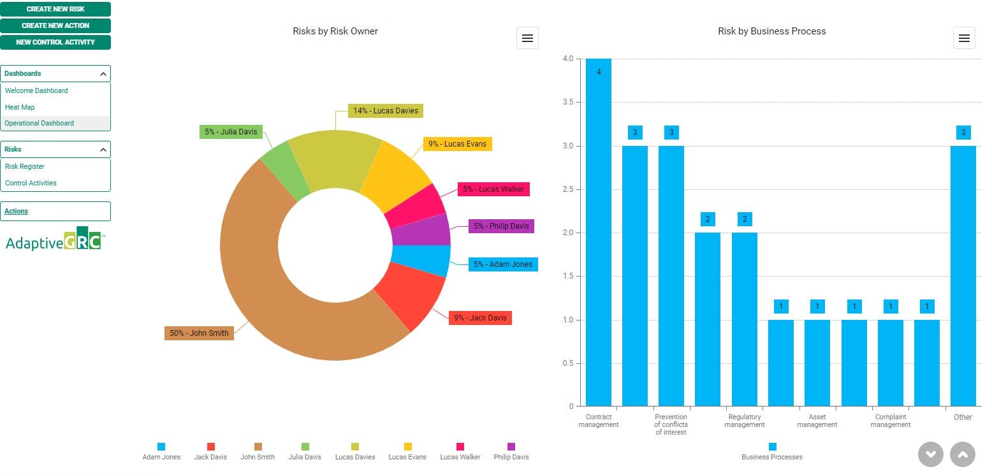
Task: Toggle Julia Davis legend entry
Action: pos(305,451)
